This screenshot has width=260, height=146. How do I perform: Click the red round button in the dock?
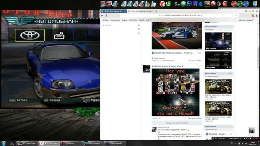(234, 4)
